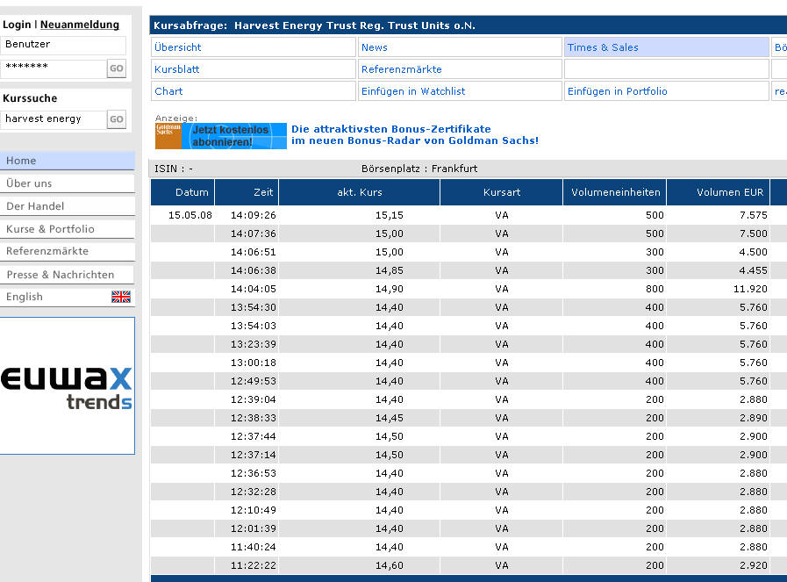Select volume 800 cell
787x582 pixels.
coord(655,289)
